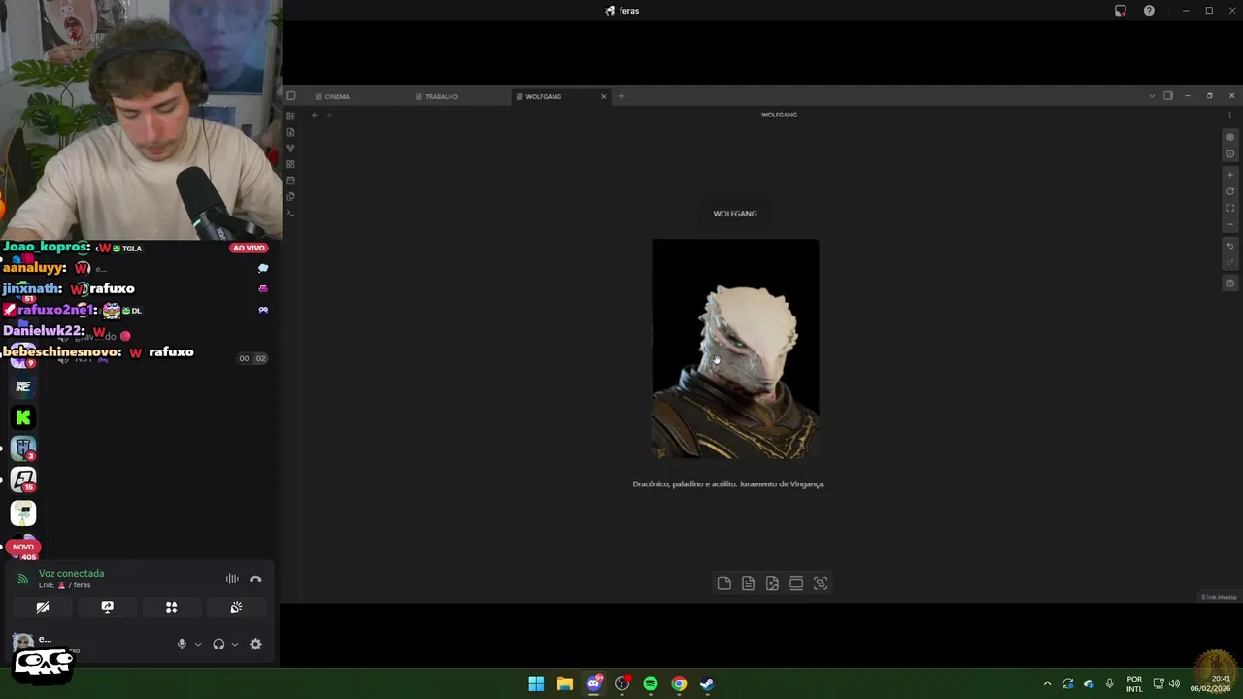
Task: Open stream popout icon in title bar
Action: pos(1121,11)
